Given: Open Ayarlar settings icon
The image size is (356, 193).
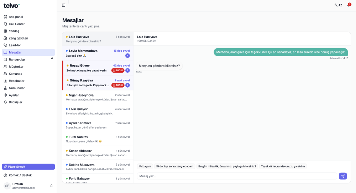Looking at the screenshot, I should click(5, 95).
